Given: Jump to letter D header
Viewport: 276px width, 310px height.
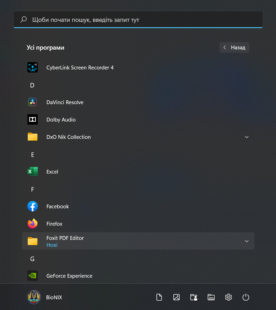Looking at the screenshot, I should [x=32, y=85].
